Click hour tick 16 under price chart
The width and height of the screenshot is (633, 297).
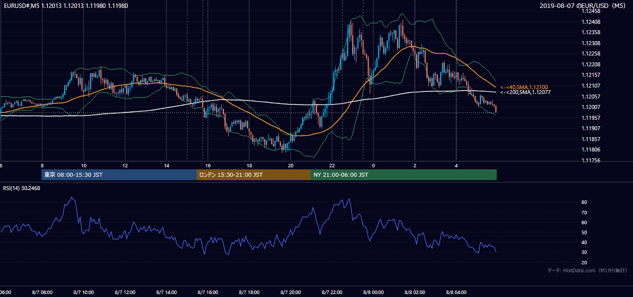pyautogui.click(x=208, y=166)
